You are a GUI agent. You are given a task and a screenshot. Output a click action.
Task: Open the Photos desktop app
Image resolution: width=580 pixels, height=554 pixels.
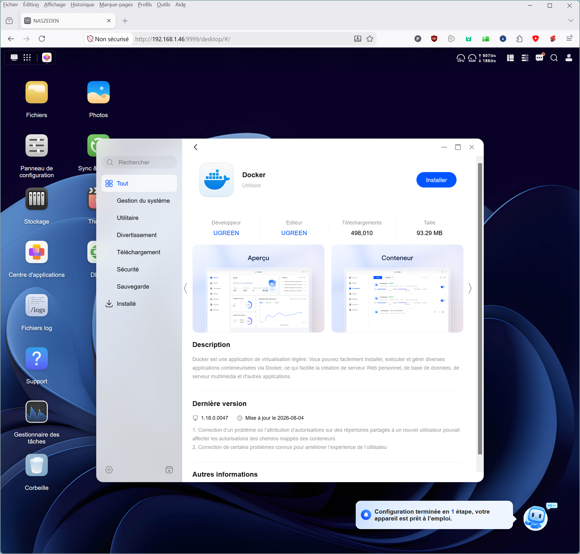pos(99,92)
